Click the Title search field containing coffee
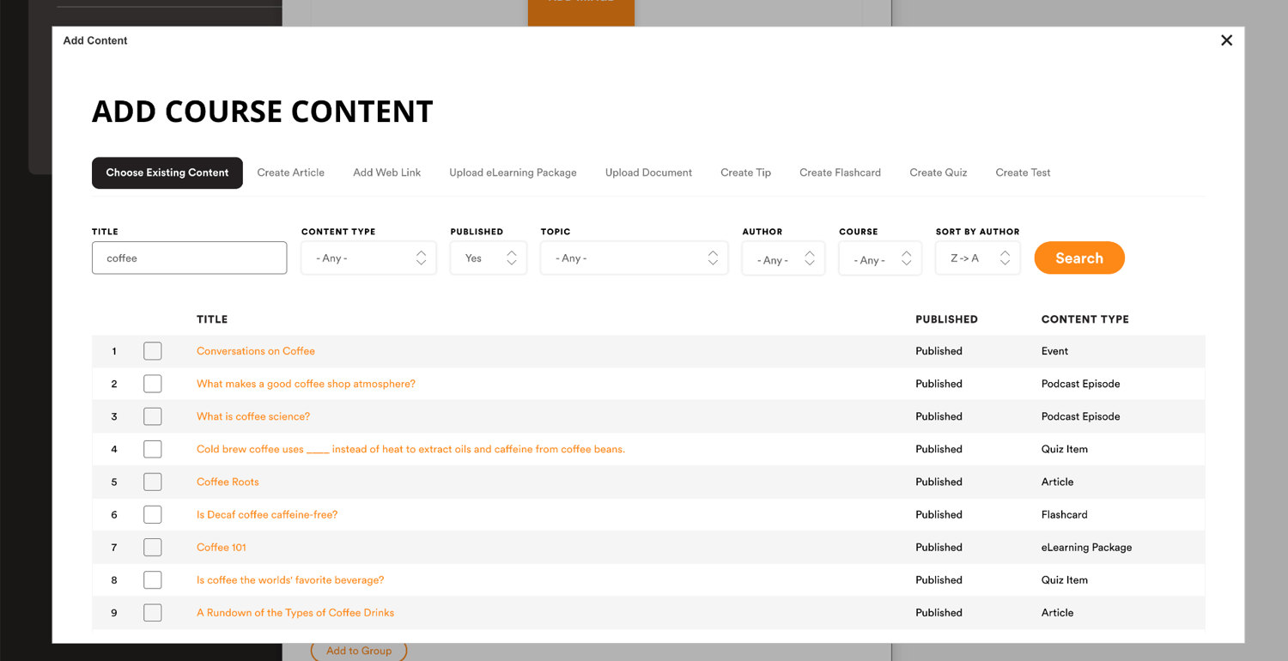The image size is (1288, 661). coord(189,258)
